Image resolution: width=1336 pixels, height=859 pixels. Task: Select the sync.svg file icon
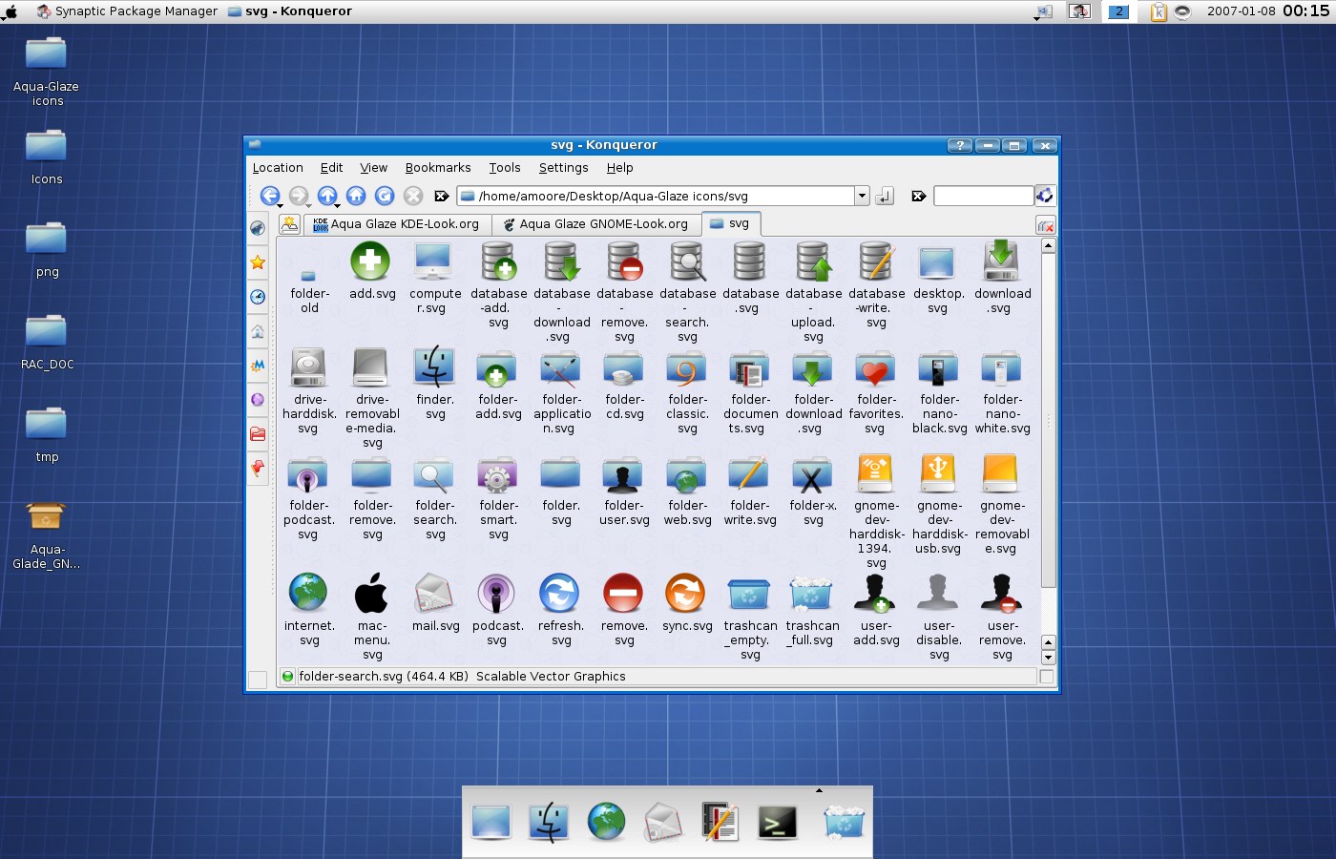coord(685,593)
